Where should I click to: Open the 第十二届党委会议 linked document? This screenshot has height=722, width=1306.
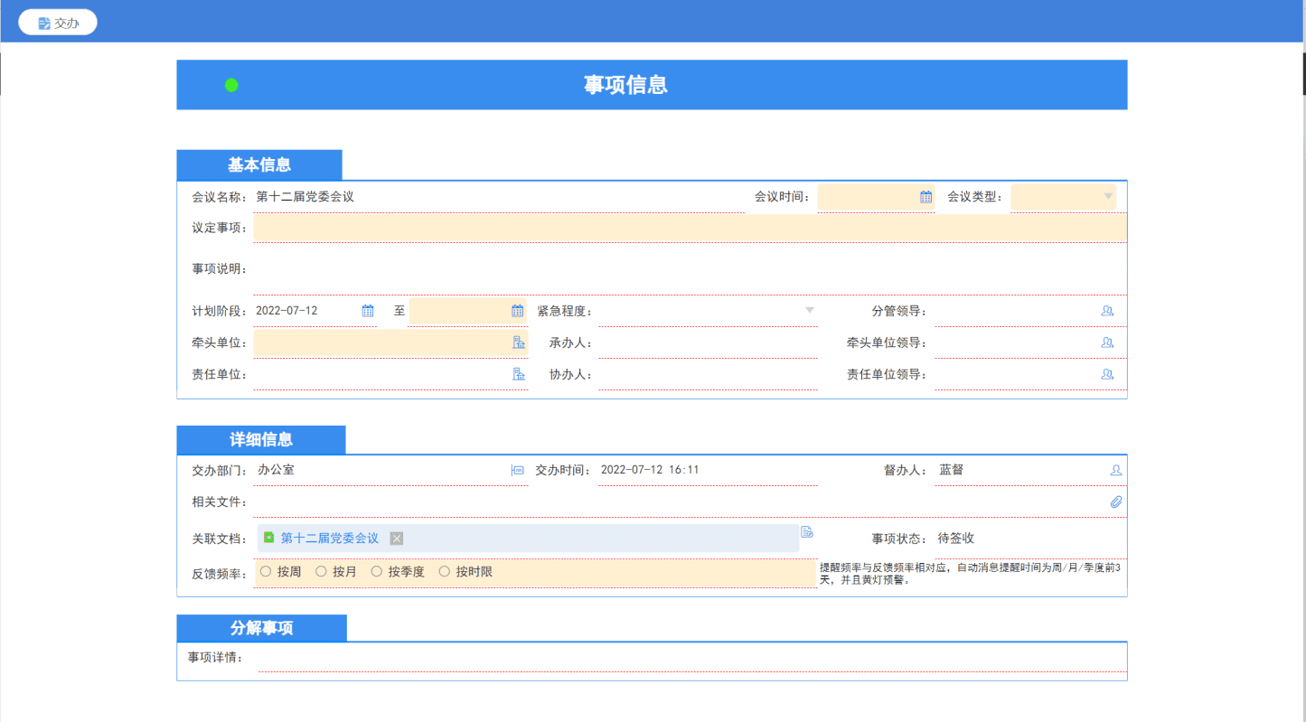(x=329, y=539)
